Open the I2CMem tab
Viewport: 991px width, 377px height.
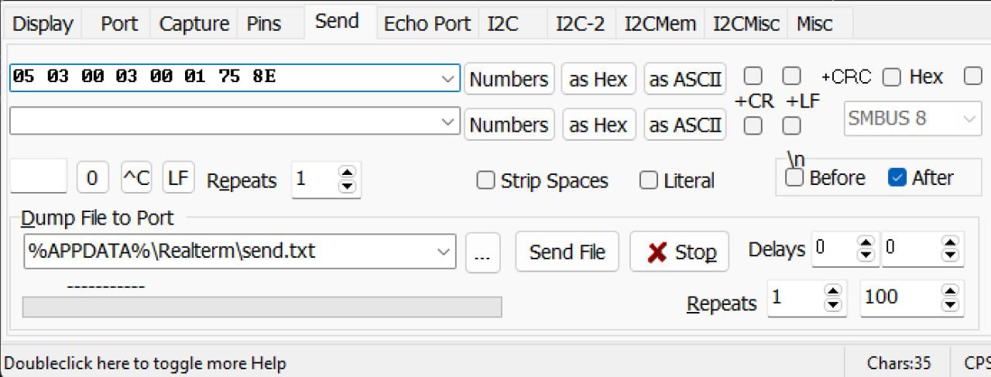click(x=660, y=23)
